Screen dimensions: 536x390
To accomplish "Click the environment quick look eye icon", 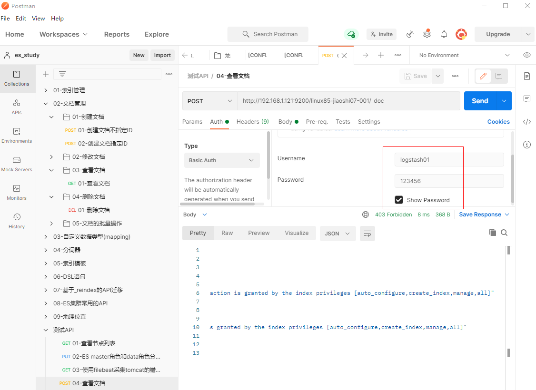I will click(526, 55).
